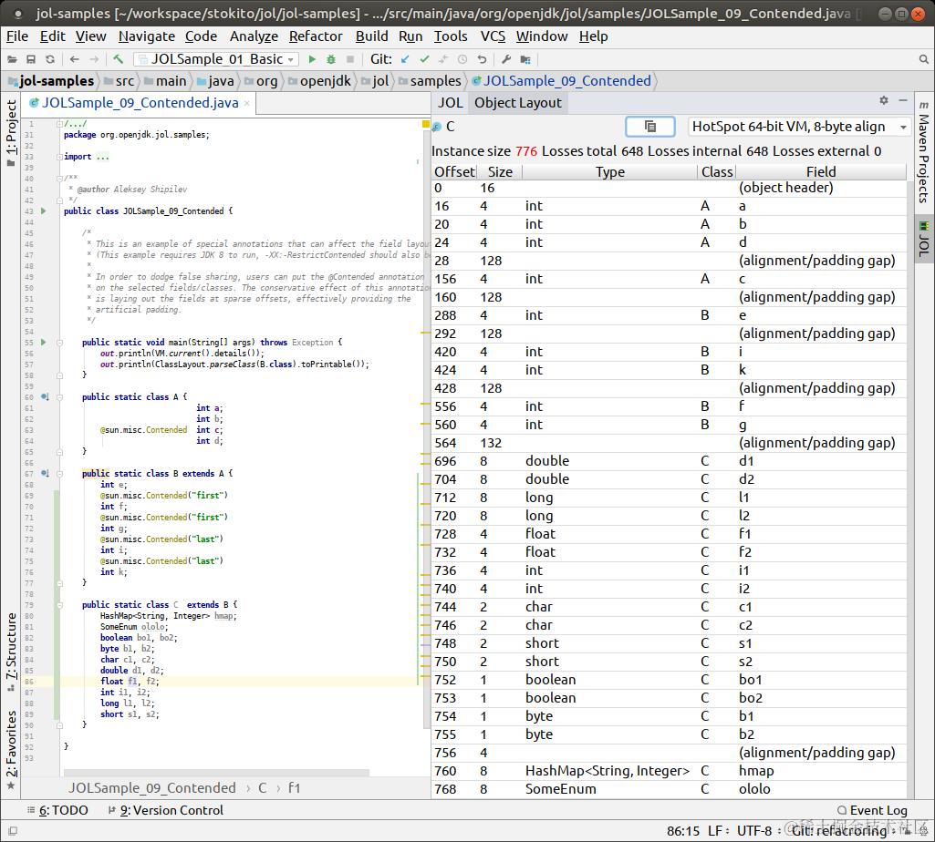This screenshot has height=842, width=935.
Task: Select the Object Layout tab
Action: 517,102
